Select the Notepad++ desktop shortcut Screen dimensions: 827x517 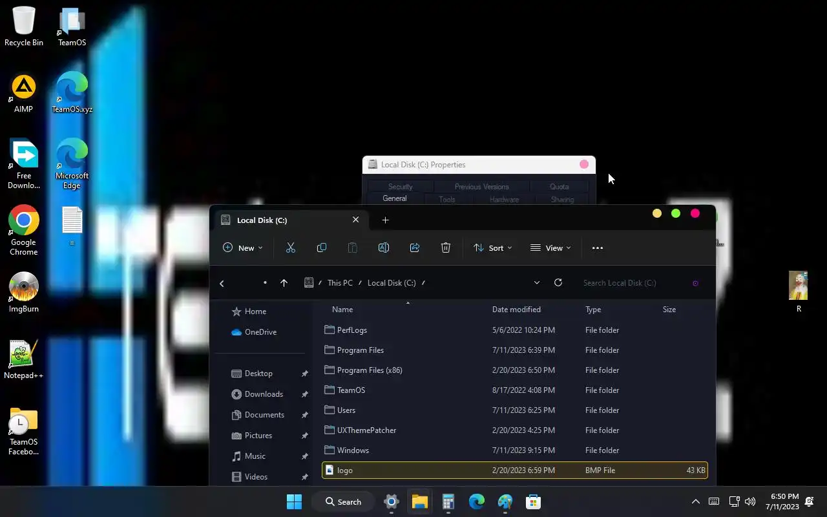[x=24, y=360]
